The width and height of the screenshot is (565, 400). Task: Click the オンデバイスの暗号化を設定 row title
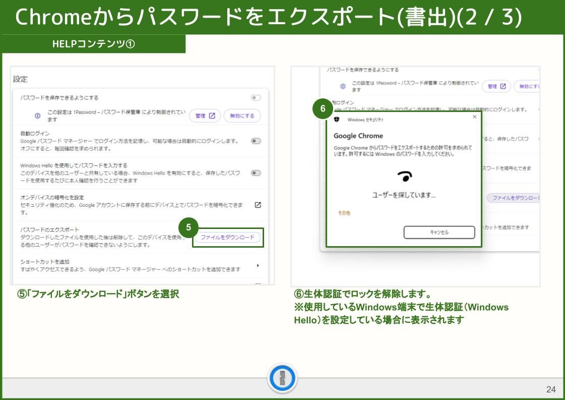click(52, 198)
